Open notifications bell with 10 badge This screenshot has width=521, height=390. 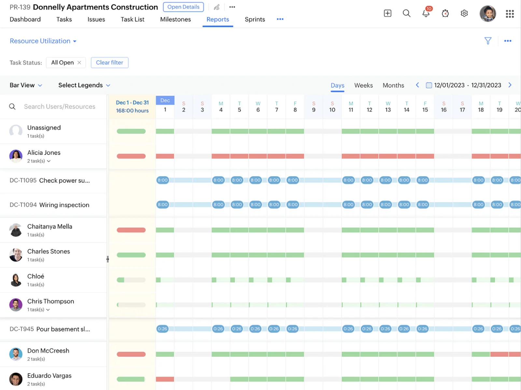426,13
